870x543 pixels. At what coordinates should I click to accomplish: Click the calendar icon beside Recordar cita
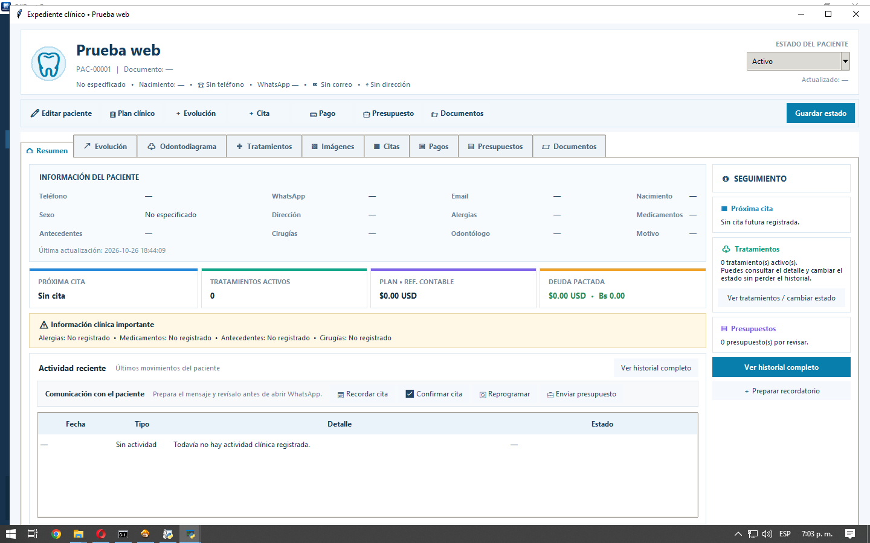click(341, 395)
